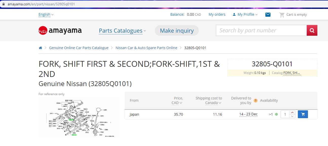The width and height of the screenshot is (328, 146).
Task: Open My orders link
Action: (x=217, y=15)
